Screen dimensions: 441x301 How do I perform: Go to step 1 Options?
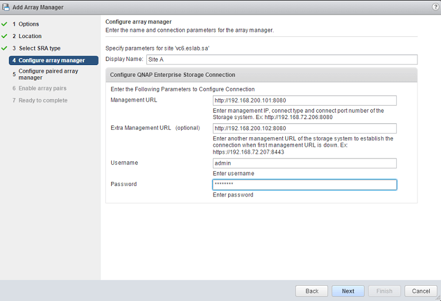[28, 24]
